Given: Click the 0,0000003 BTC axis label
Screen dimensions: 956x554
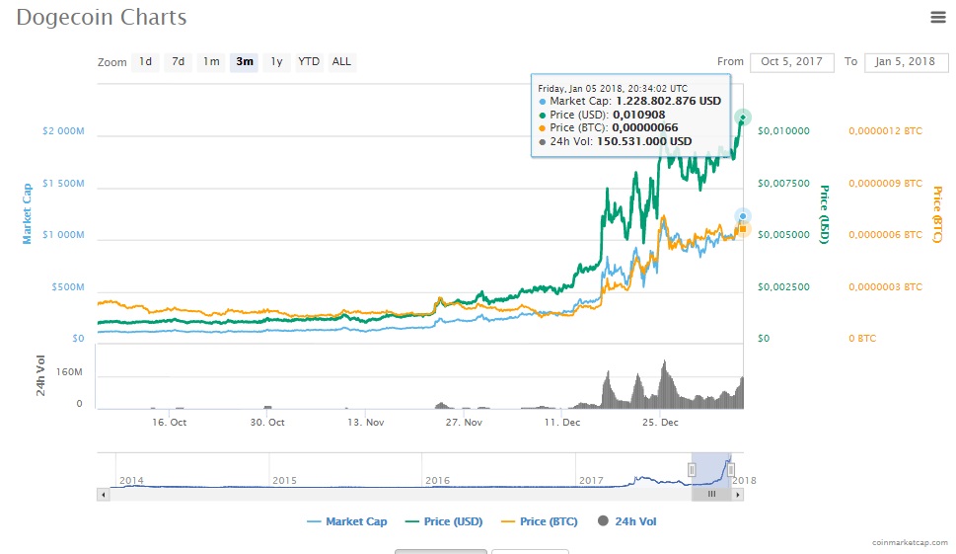Looking at the screenshot, I should (x=885, y=287).
